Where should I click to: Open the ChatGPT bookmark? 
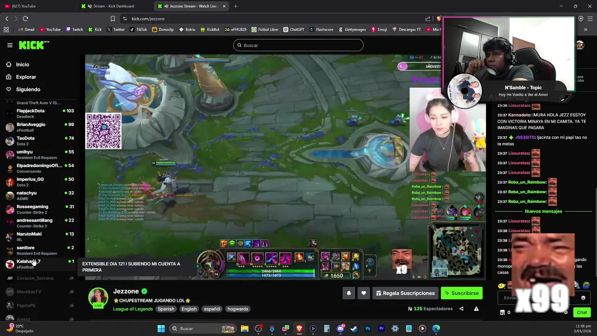tap(293, 29)
